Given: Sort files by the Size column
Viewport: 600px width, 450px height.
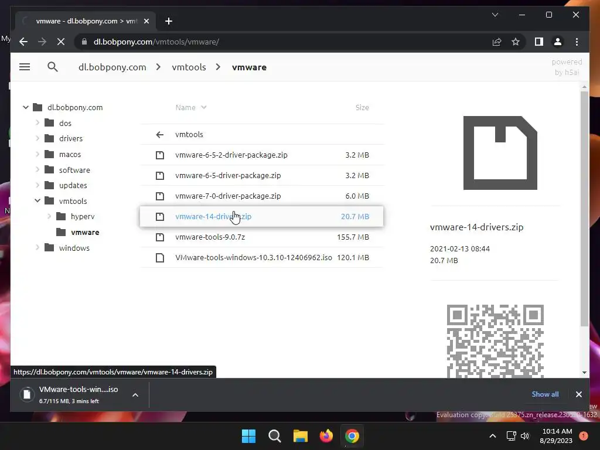Looking at the screenshot, I should click(362, 108).
